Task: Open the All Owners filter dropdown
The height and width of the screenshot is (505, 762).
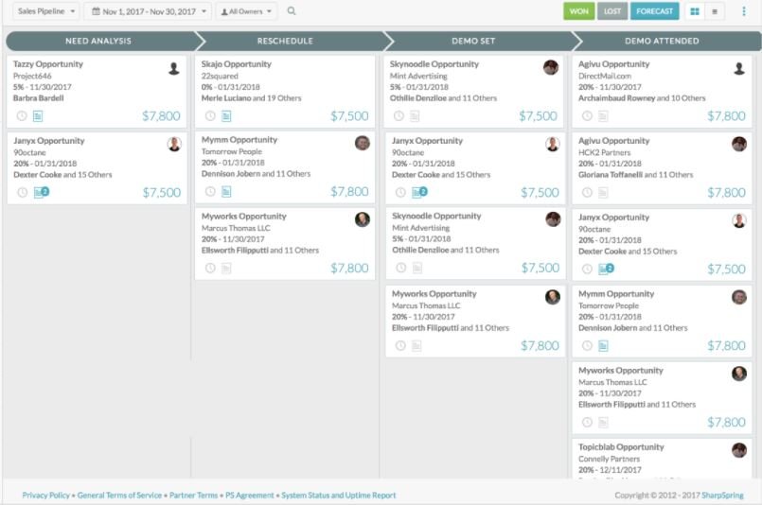Action: pos(246,11)
